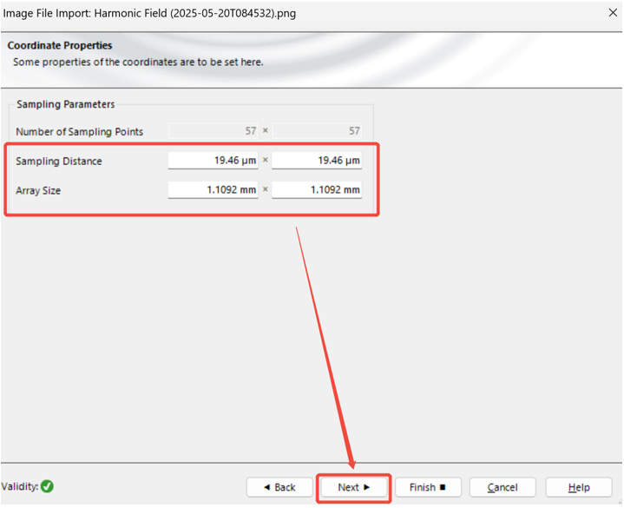The height and width of the screenshot is (508, 624).
Task: Go back with the Back button
Action: pyautogui.click(x=279, y=487)
